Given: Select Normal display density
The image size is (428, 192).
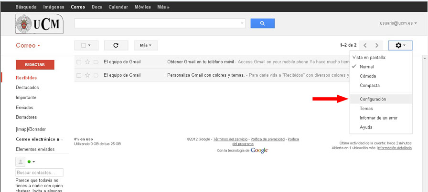Looking at the screenshot, I should (x=381, y=67).
